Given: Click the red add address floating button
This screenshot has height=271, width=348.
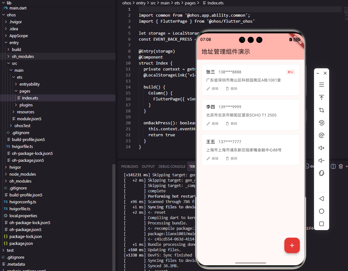Looking at the screenshot, I should [x=292, y=245].
